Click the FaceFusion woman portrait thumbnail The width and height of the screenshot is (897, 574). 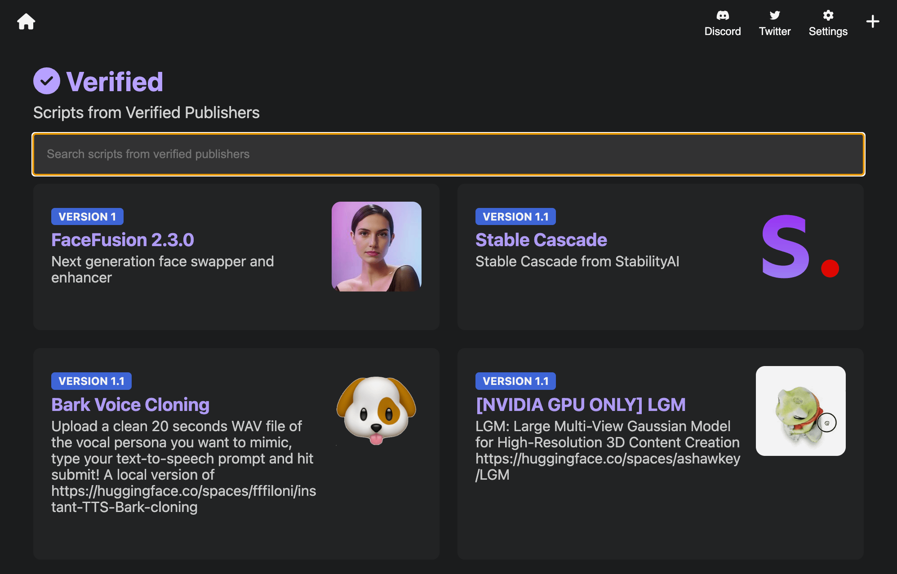pos(376,247)
